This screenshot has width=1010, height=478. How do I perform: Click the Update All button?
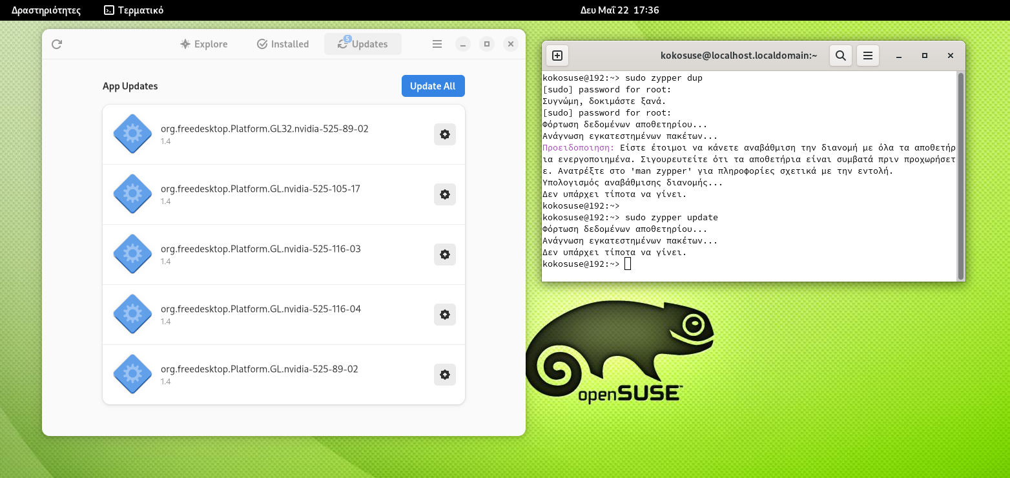pyautogui.click(x=433, y=86)
